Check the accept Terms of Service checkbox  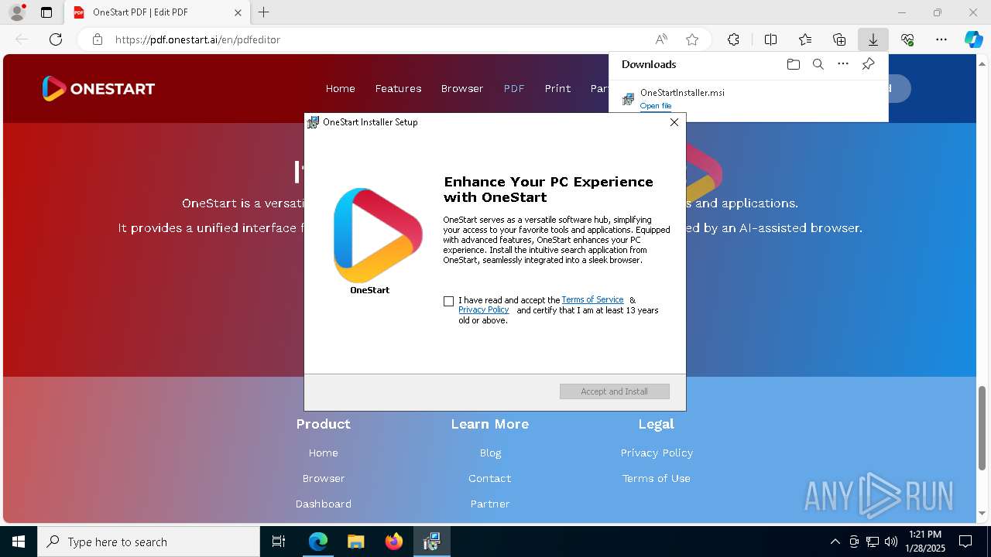[448, 301]
